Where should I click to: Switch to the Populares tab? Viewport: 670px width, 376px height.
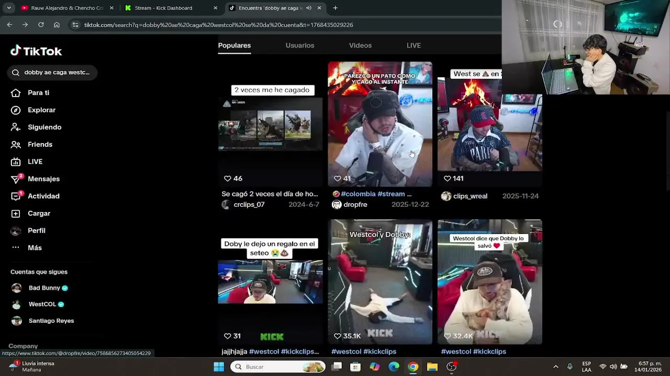[x=234, y=45]
